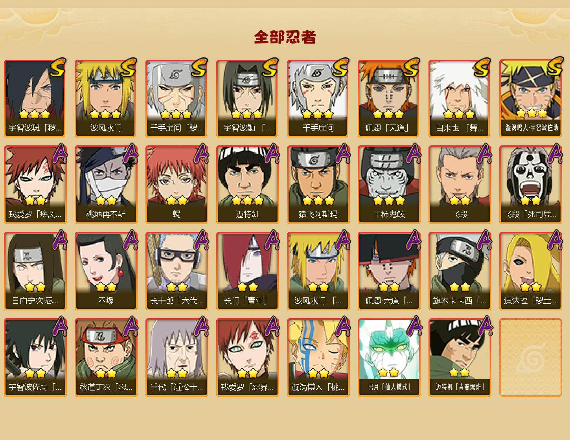
Task: Select the 波风水门 S-rank ninja card
Action: point(106,98)
